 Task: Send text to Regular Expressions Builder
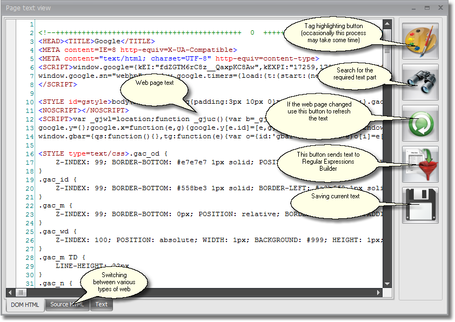[420, 164]
